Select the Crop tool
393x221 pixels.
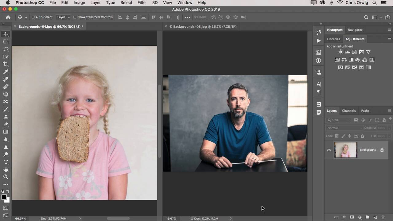(x=6, y=64)
